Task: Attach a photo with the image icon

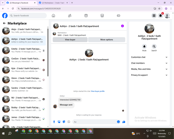Action: click(59, 122)
